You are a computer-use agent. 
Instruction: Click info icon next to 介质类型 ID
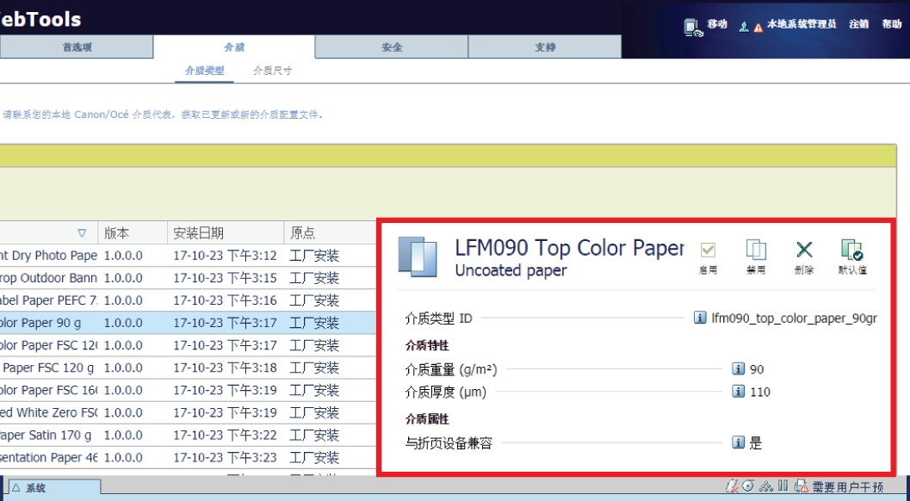point(700,318)
